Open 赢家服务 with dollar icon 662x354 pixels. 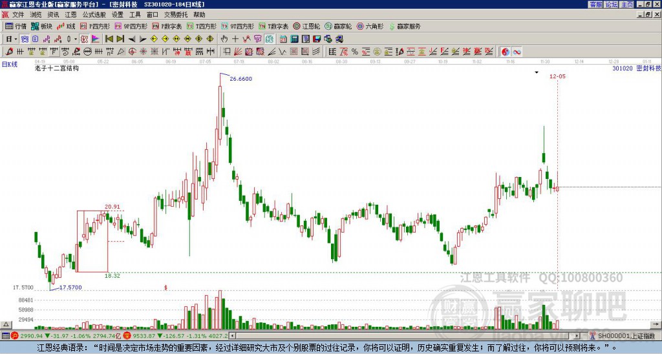pos(405,26)
